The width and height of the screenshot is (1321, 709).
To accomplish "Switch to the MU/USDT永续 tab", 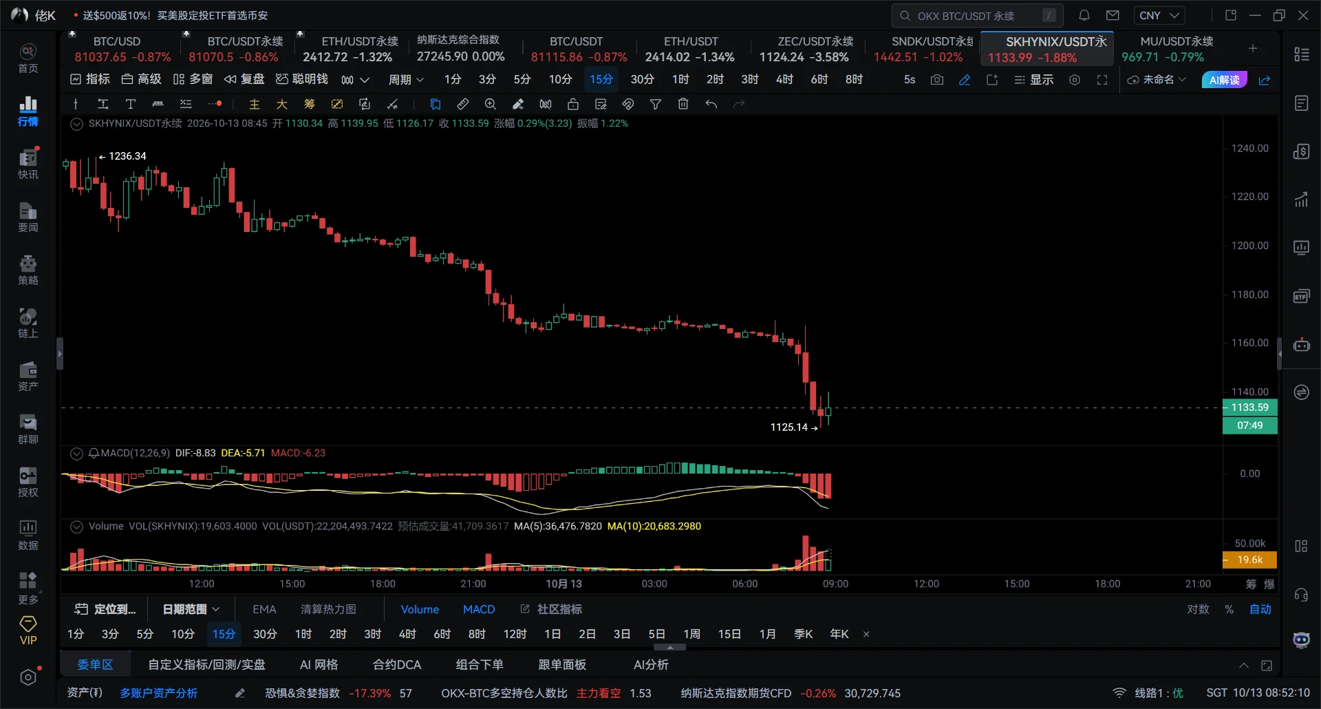I will (1177, 49).
